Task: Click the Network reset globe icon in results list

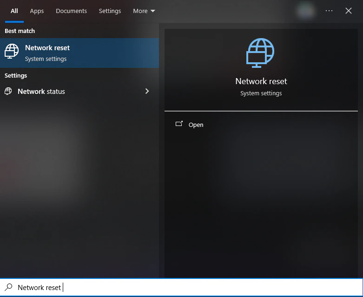Action: tap(12, 51)
